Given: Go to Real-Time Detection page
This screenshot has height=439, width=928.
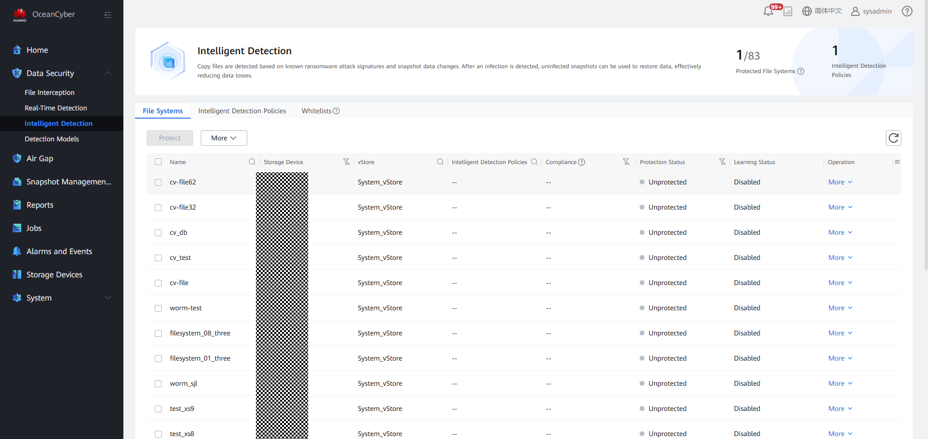Looking at the screenshot, I should 56,108.
